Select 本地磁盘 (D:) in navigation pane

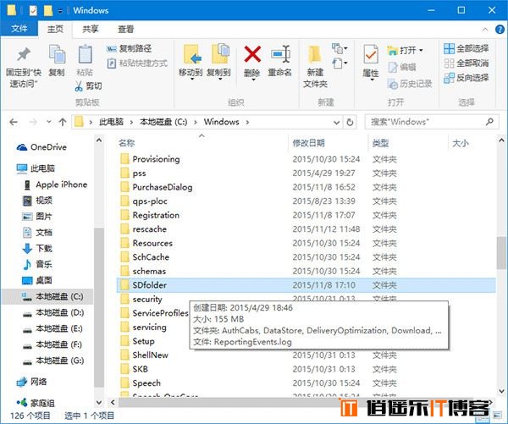[53, 312]
